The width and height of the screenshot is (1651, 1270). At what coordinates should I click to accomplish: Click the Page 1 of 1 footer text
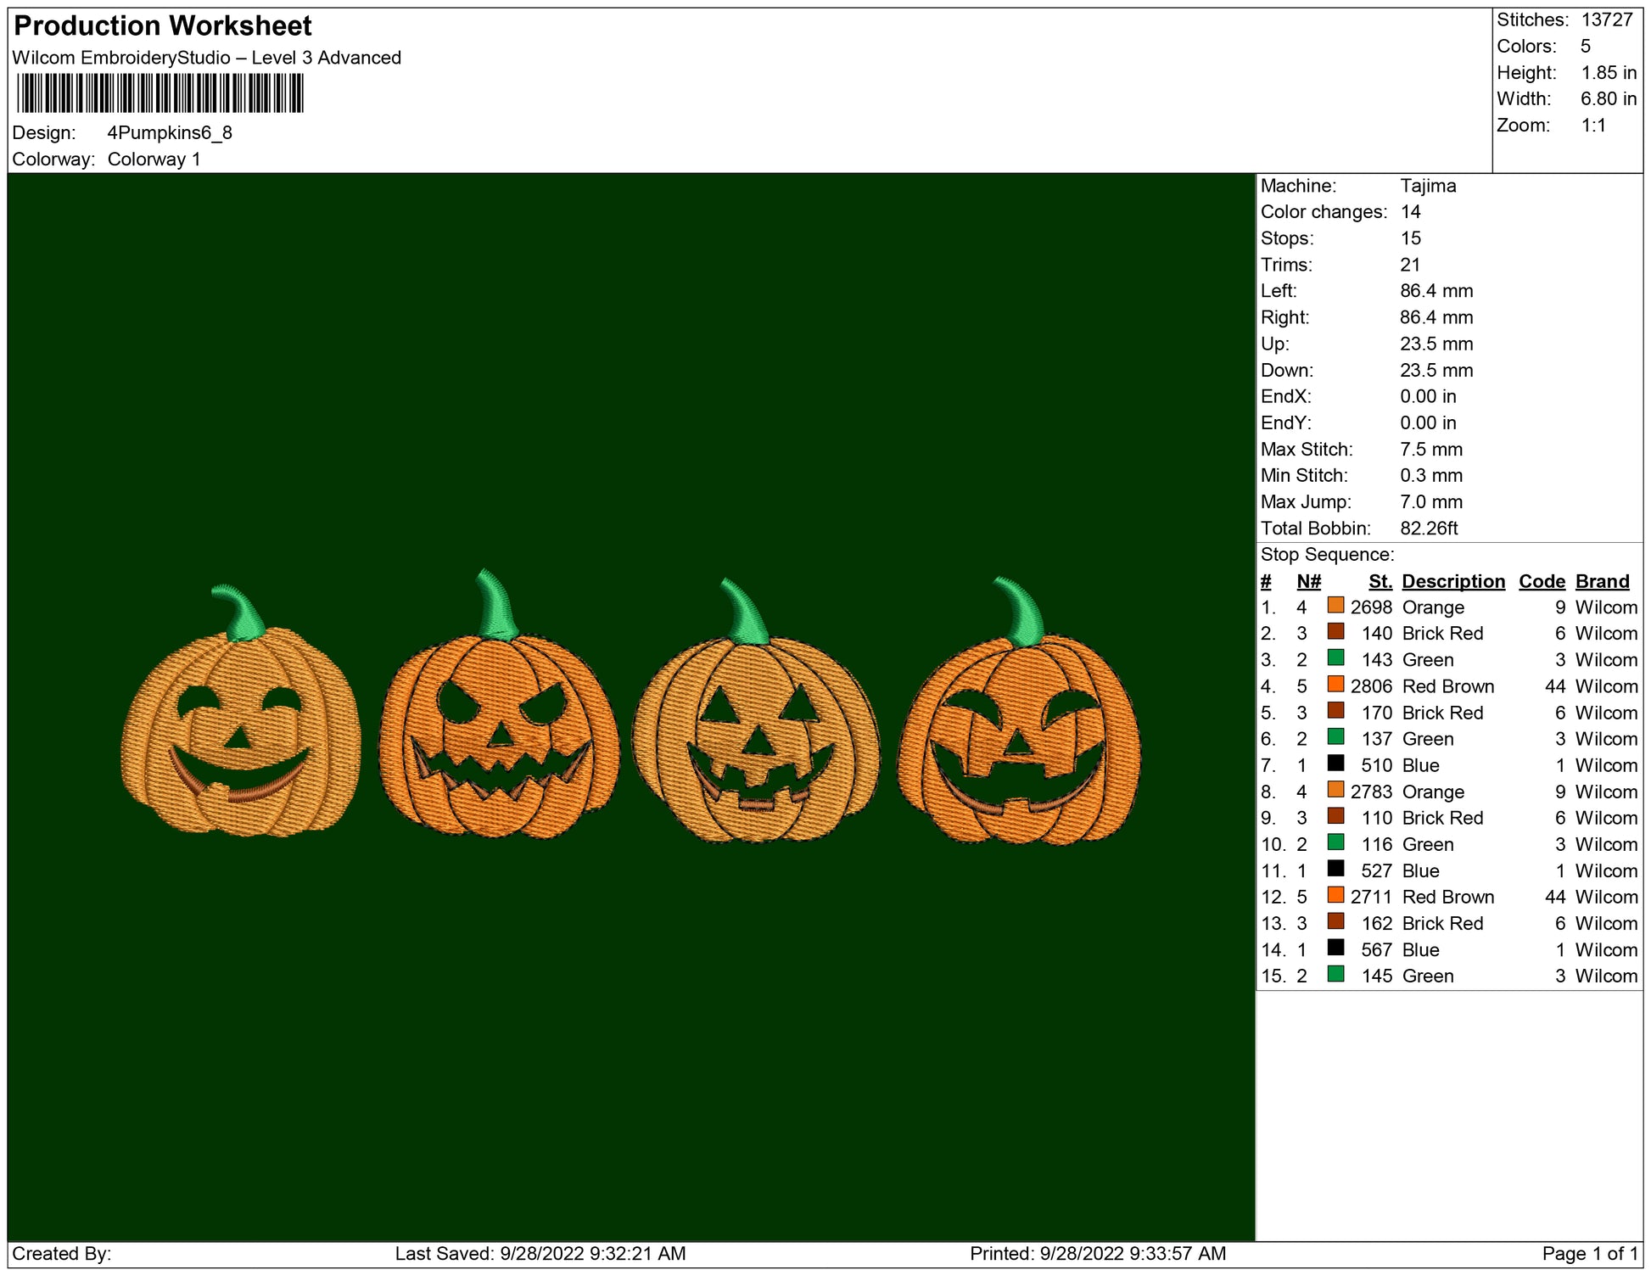1588,1253
